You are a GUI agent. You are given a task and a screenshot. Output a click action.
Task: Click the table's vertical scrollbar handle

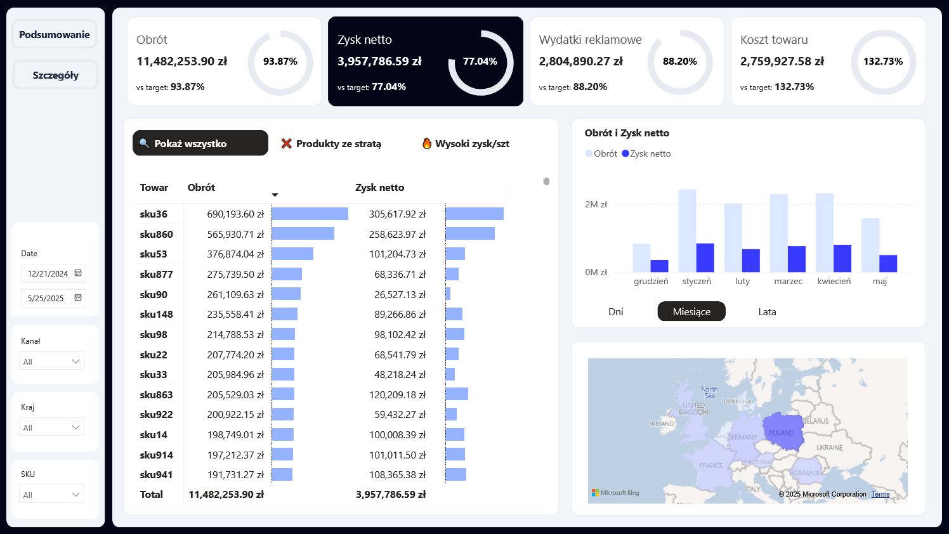point(546,181)
